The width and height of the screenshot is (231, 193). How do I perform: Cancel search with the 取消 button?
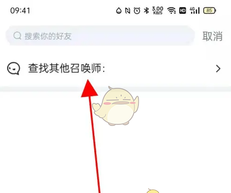212,36
